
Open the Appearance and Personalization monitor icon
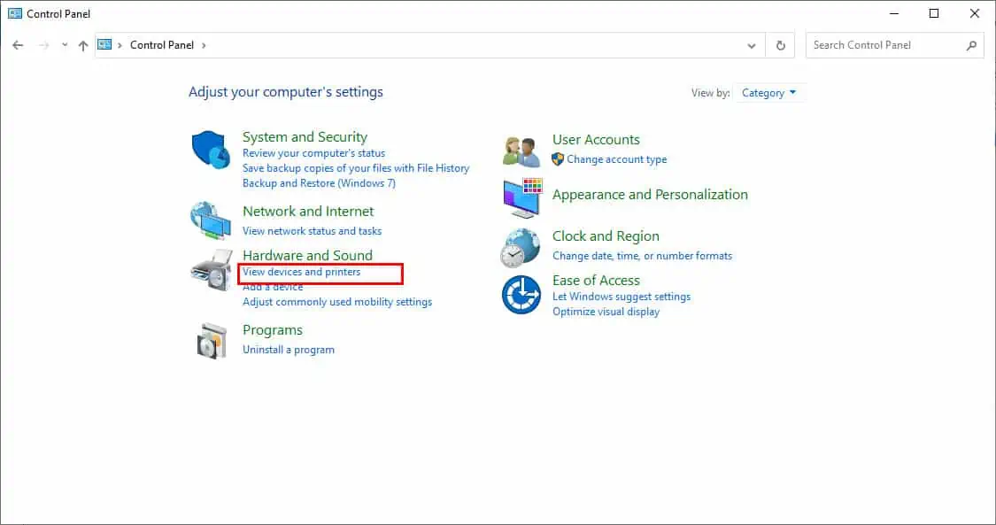point(521,198)
